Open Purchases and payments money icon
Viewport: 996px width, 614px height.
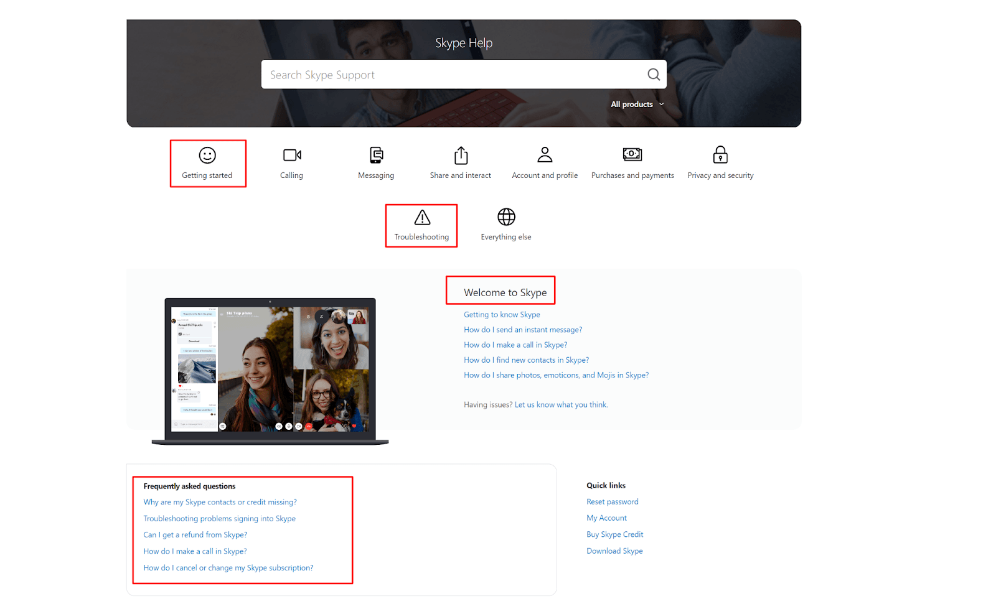632,154
